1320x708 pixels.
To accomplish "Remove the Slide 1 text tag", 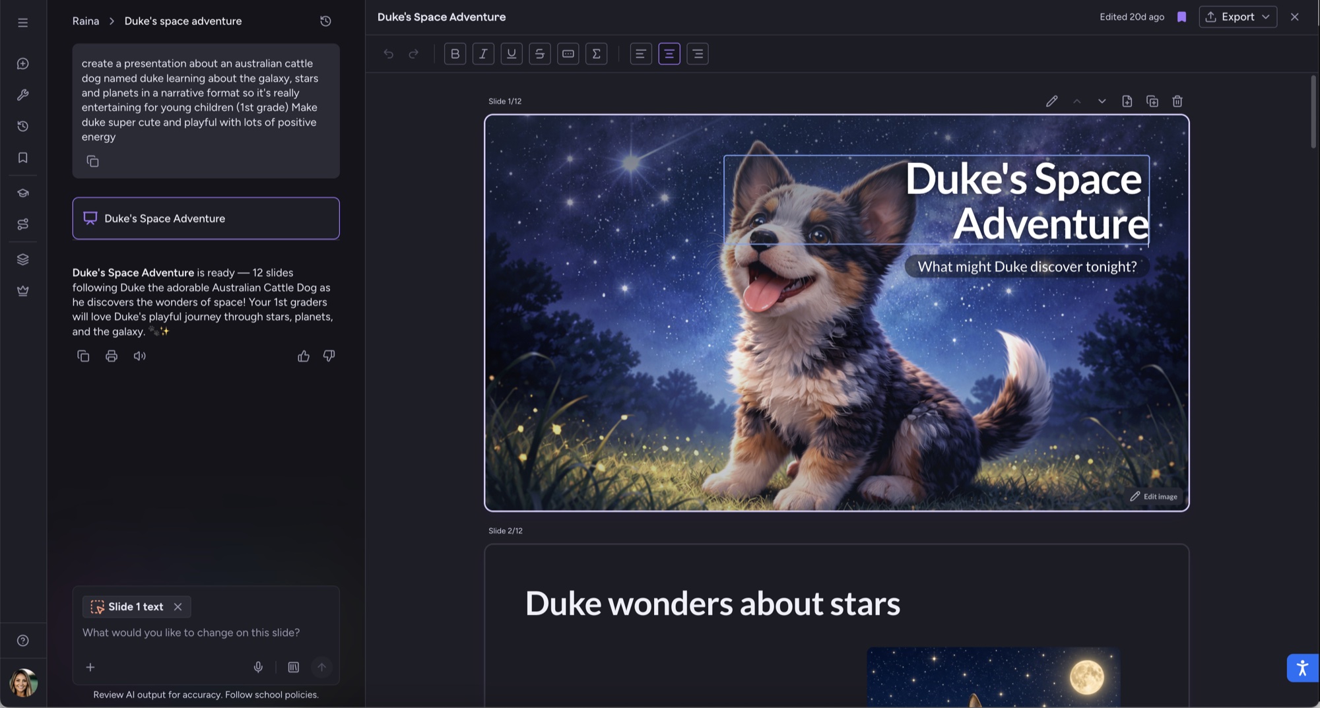I will coord(178,607).
